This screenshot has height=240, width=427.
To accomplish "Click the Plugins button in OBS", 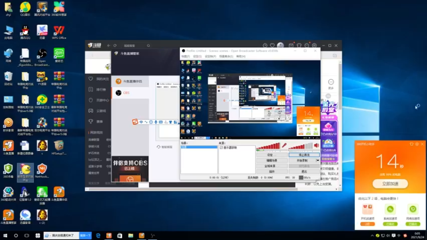I will point(272,172).
